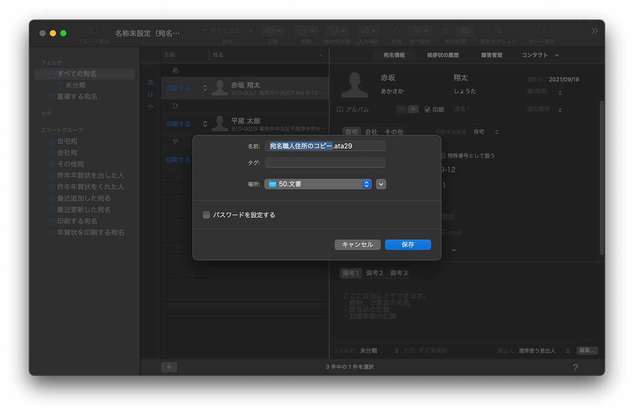Open the 連名敬称 dropdown

coord(544,110)
